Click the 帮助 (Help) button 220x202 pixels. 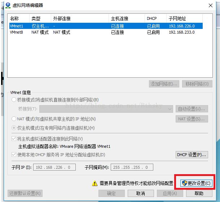(x=199, y=193)
